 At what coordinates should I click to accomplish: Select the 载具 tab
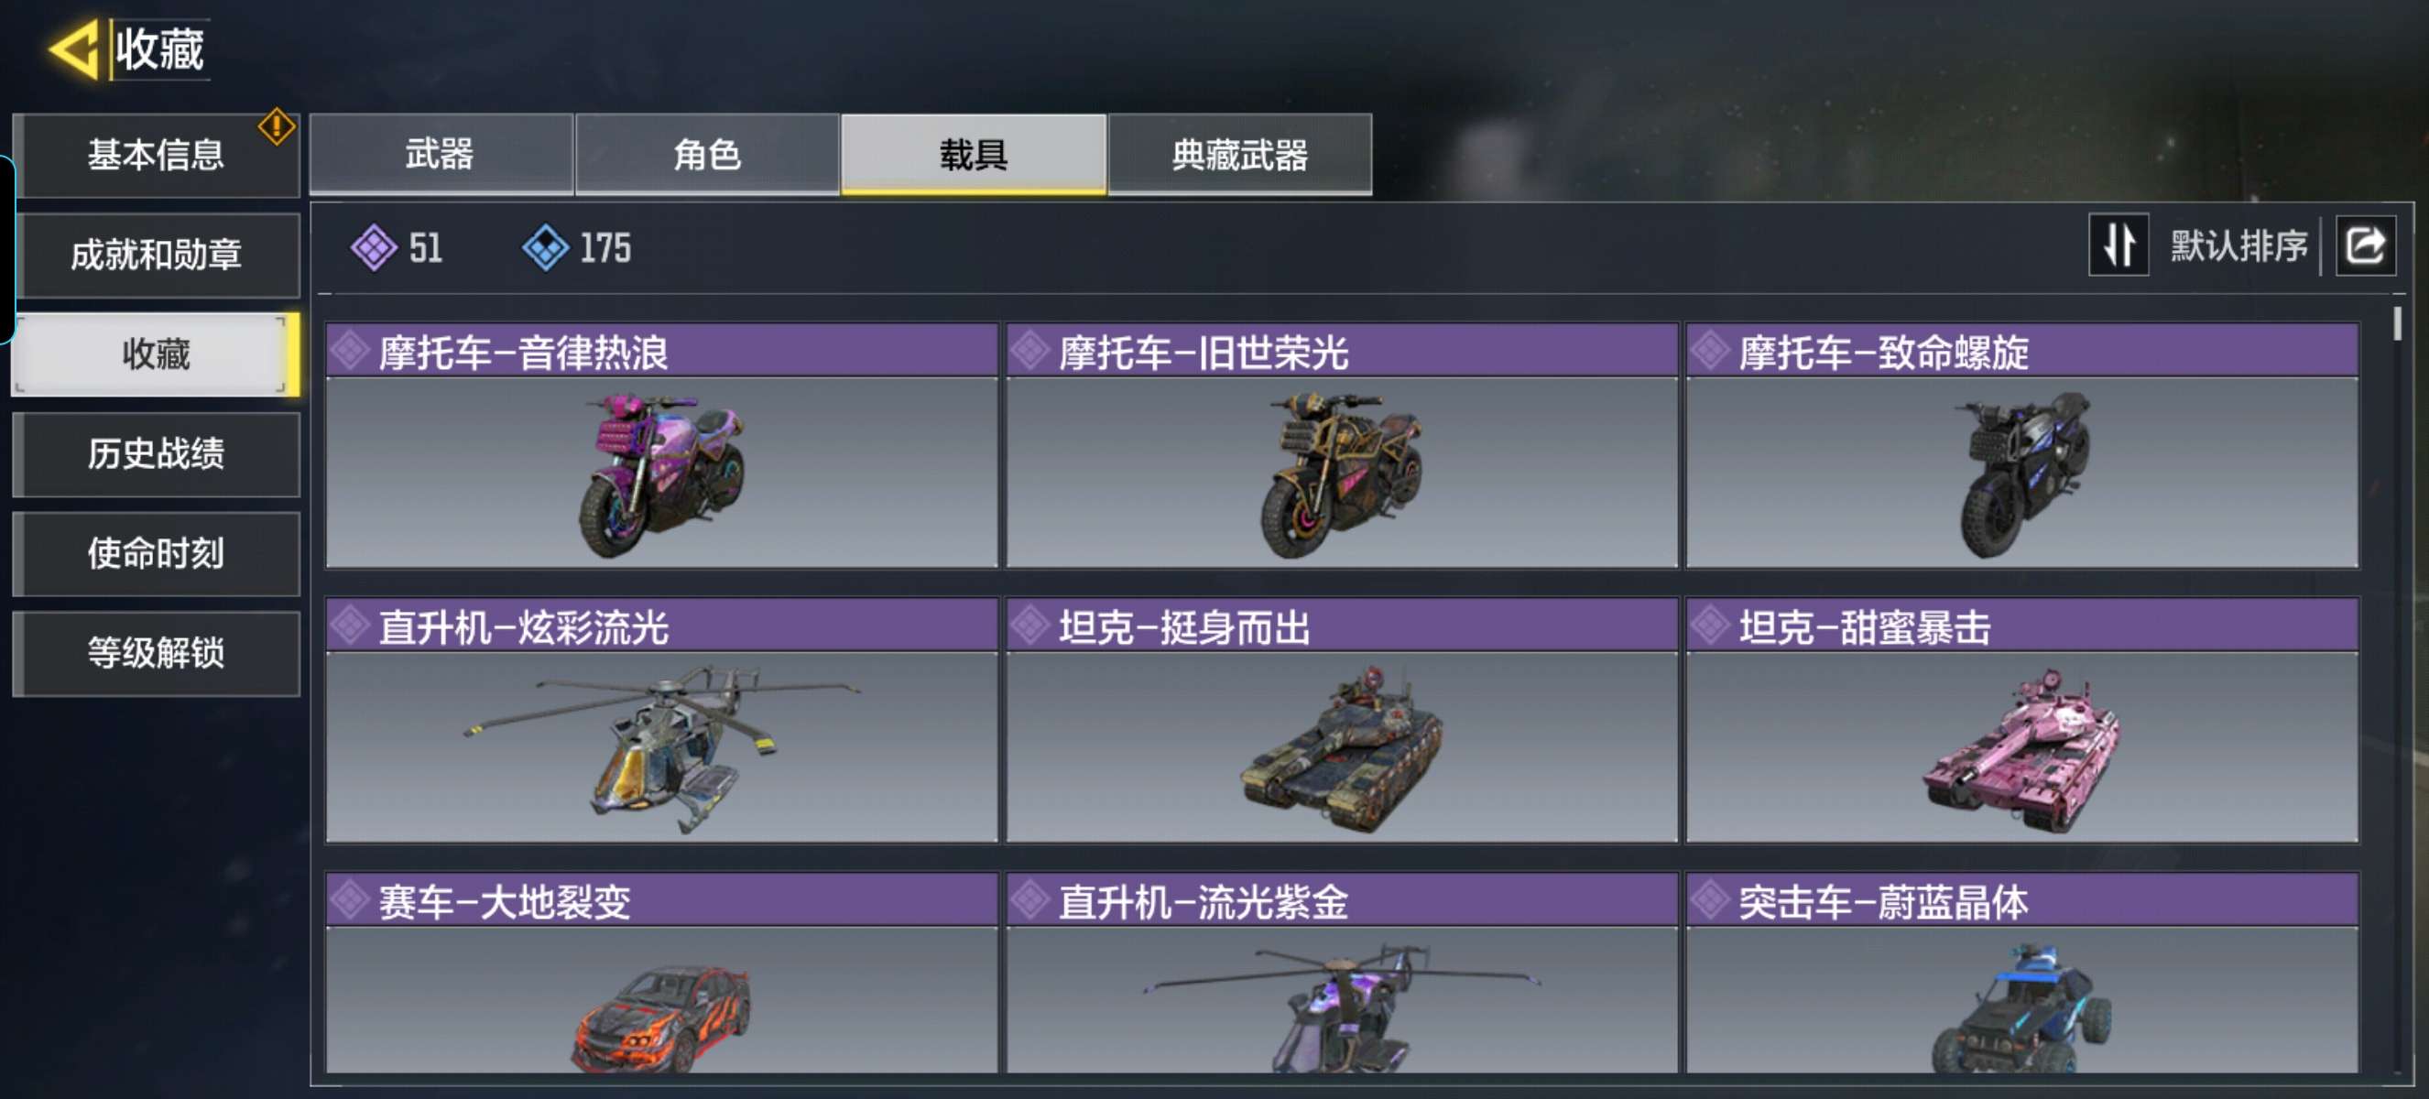(x=973, y=154)
